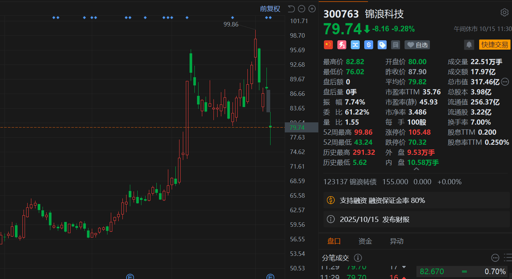Click the gray note bookmark icon
512x279 pixels.
tap(396, 45)
